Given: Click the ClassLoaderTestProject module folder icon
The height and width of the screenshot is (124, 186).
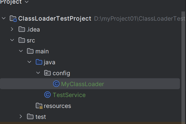Looking at the screenshot, I should [x=13, y=19].
